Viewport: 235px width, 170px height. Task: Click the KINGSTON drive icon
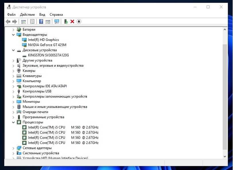tap(24, 56)
